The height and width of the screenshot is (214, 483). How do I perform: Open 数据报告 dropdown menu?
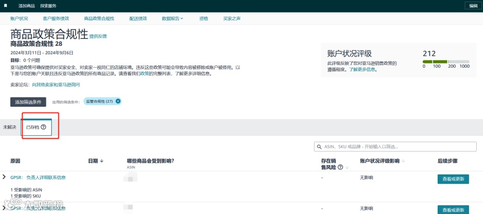click(173, 19)
